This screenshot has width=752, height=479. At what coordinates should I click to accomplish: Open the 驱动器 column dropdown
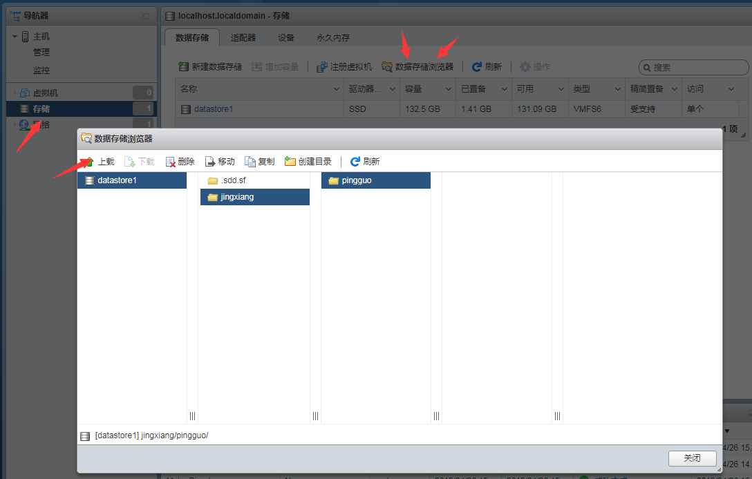[393, 89]
